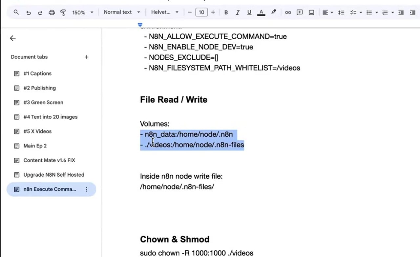
Task: Select the n8n Execute Command tab
Action: [x=51, y=189]
